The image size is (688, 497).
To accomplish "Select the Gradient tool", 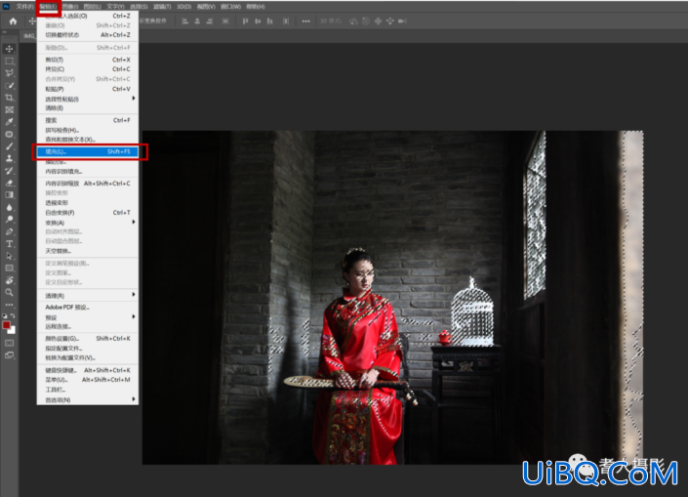I will (9, 195).
